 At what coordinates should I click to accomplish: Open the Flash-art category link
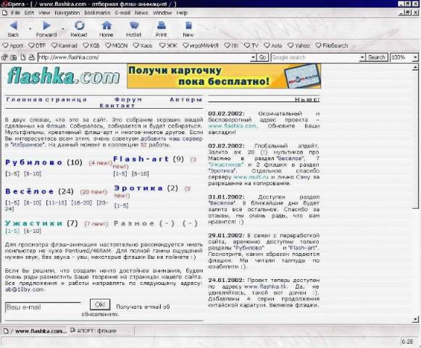tap(141, 159)
